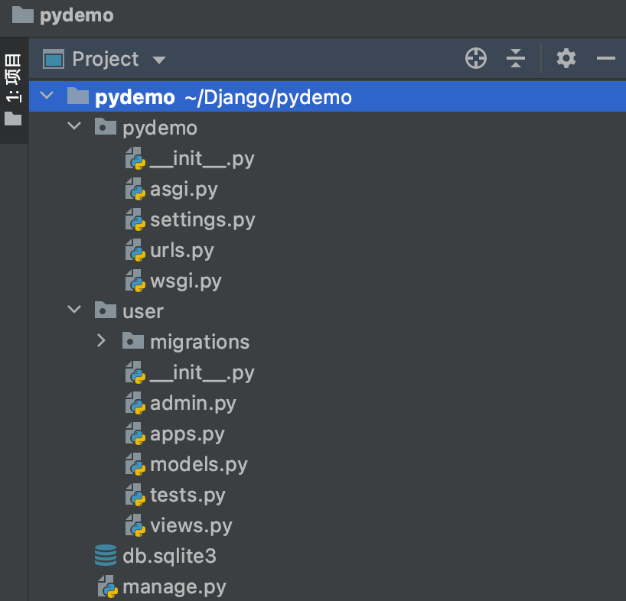The image size is (626, 601).
Task: Open the Project view dropdown arrow
Action: [x=159, y=60]
